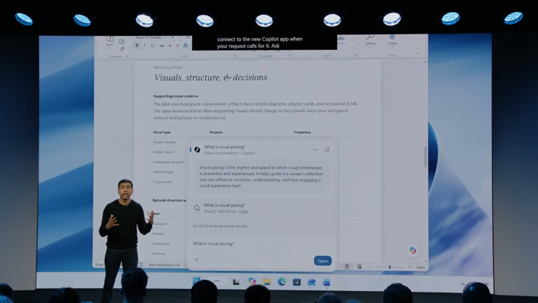Open Task View from the taskbar
538x303 pixels.
click(x=236, y=282)
